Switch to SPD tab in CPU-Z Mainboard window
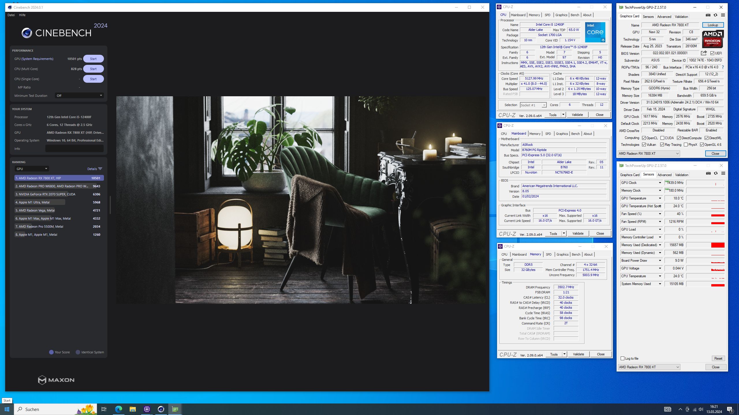 tap(548, 134)
